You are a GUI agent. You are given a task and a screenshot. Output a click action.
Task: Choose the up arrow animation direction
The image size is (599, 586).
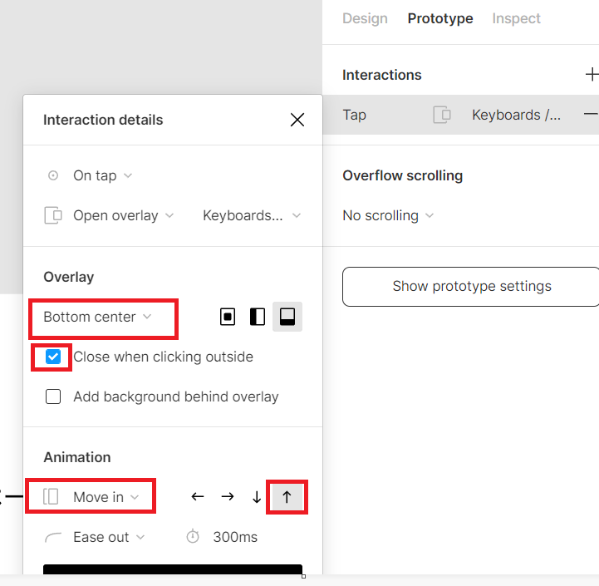point(287,497)
